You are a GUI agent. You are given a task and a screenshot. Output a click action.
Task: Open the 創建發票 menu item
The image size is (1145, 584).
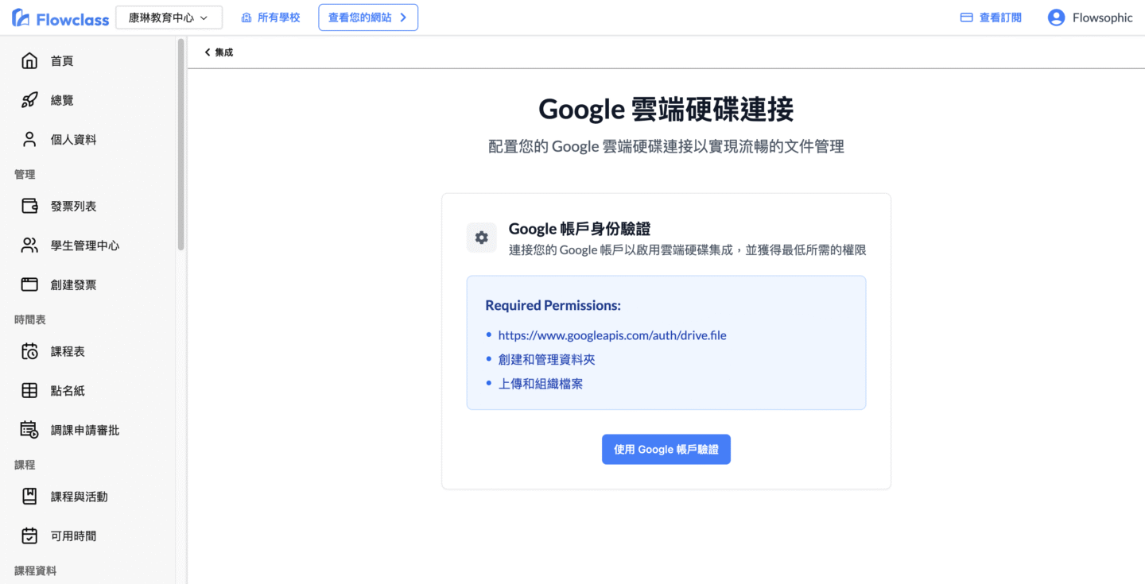[x=73, y=285]
